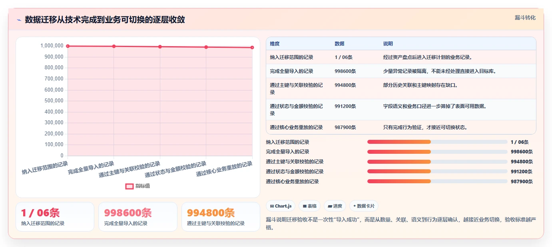Click the 500,000 y-axis label
The image size is (552, 247).
pos(54,101)
